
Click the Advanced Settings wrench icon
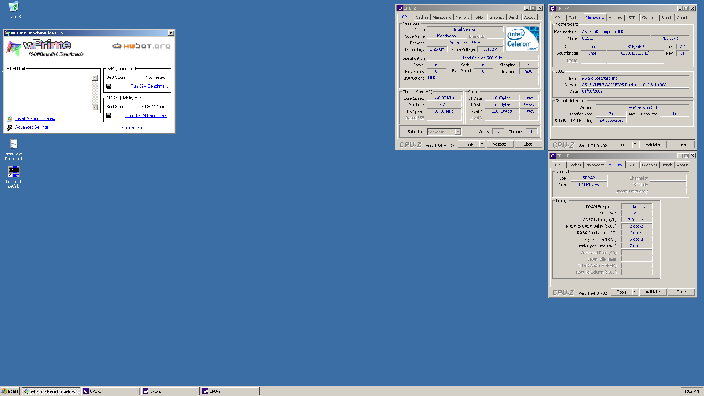pyautogui.click(x=10, y=127)
